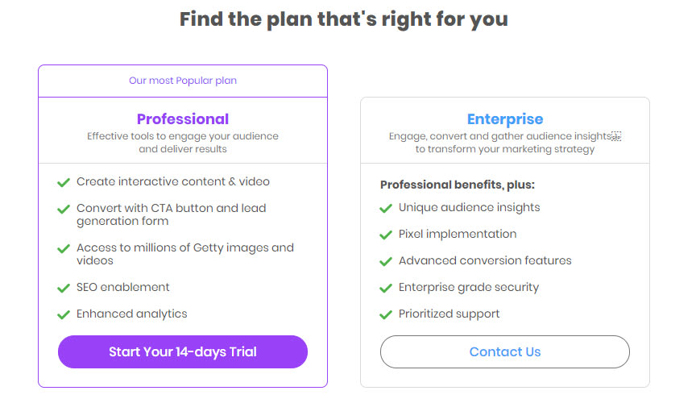Click the Effective tools to engage description
This screenshot has height=399, width=696.
[x=183, y=143]
